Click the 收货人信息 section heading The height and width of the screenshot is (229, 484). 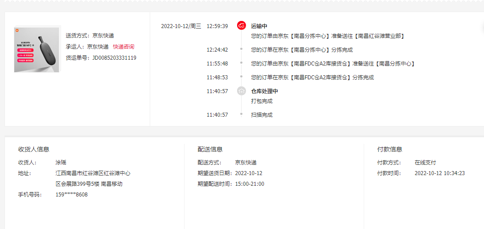tap(33, 149)
